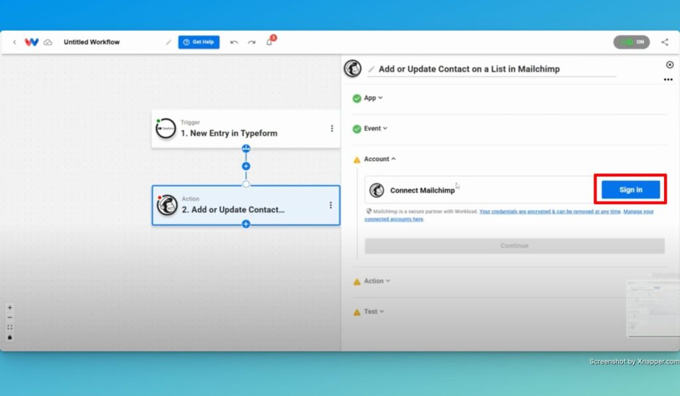Check the cloud save status icon
Viewport: 680px width, 396px height.
(48, 42)
